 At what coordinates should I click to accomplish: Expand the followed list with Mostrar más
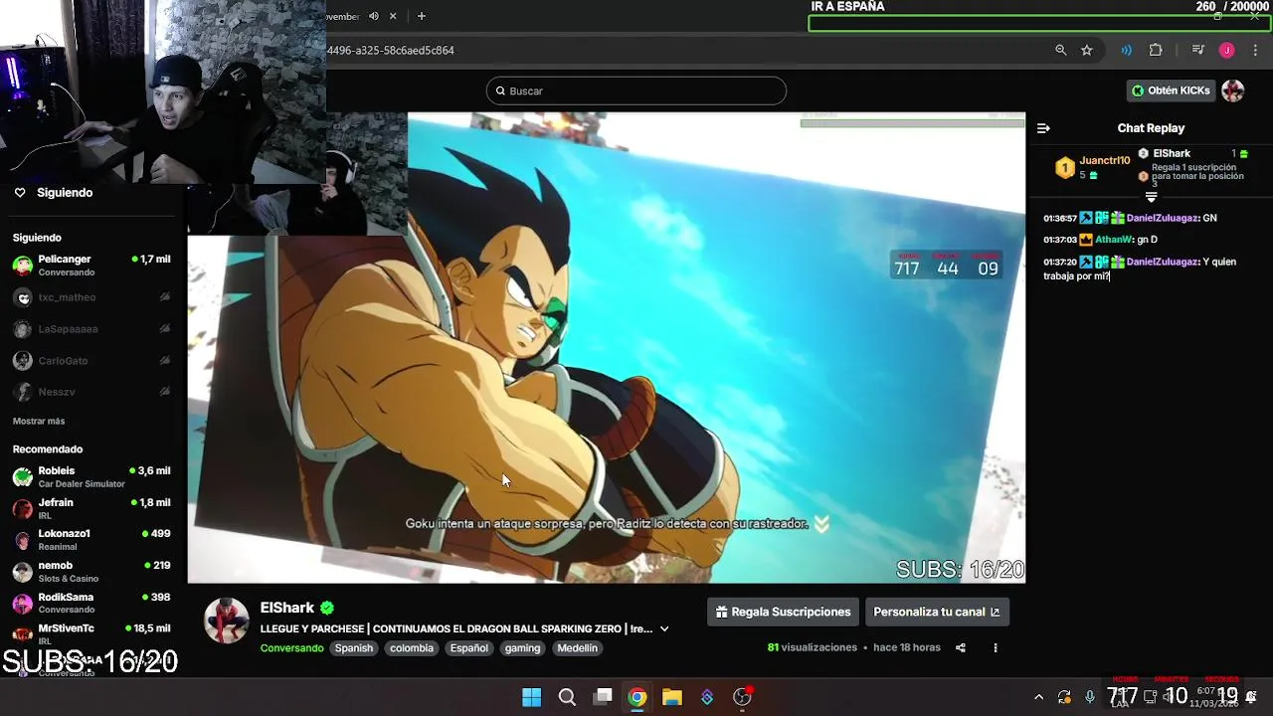(x=39, y=421)
